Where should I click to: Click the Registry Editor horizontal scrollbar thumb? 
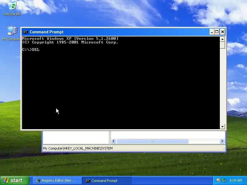[152, 141]
